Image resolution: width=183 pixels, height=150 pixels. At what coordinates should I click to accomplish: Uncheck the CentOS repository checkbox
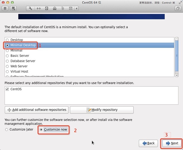7,89
